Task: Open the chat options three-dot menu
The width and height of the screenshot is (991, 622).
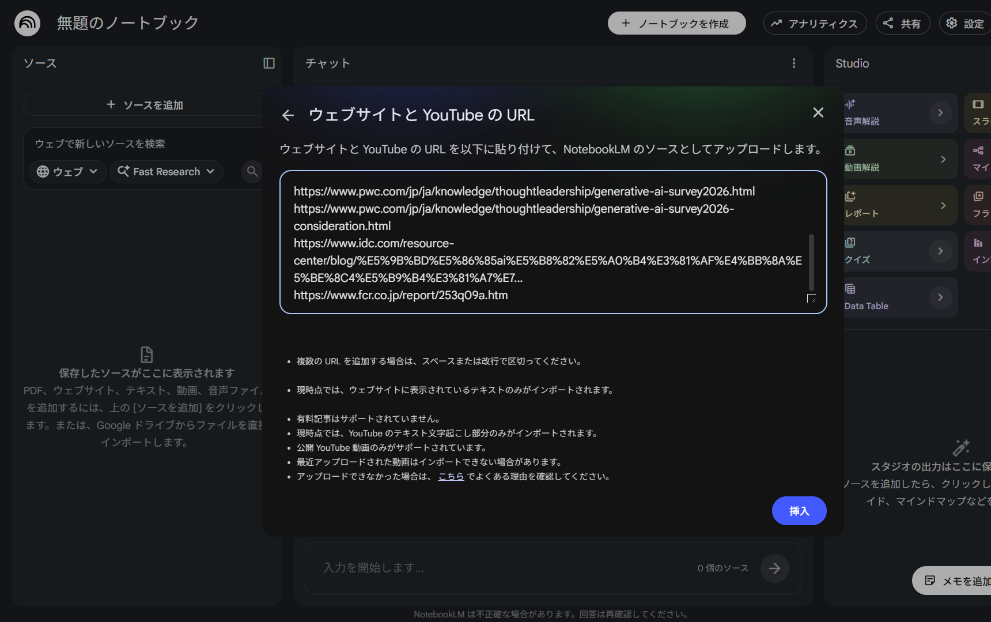Action: pos(794,63)
